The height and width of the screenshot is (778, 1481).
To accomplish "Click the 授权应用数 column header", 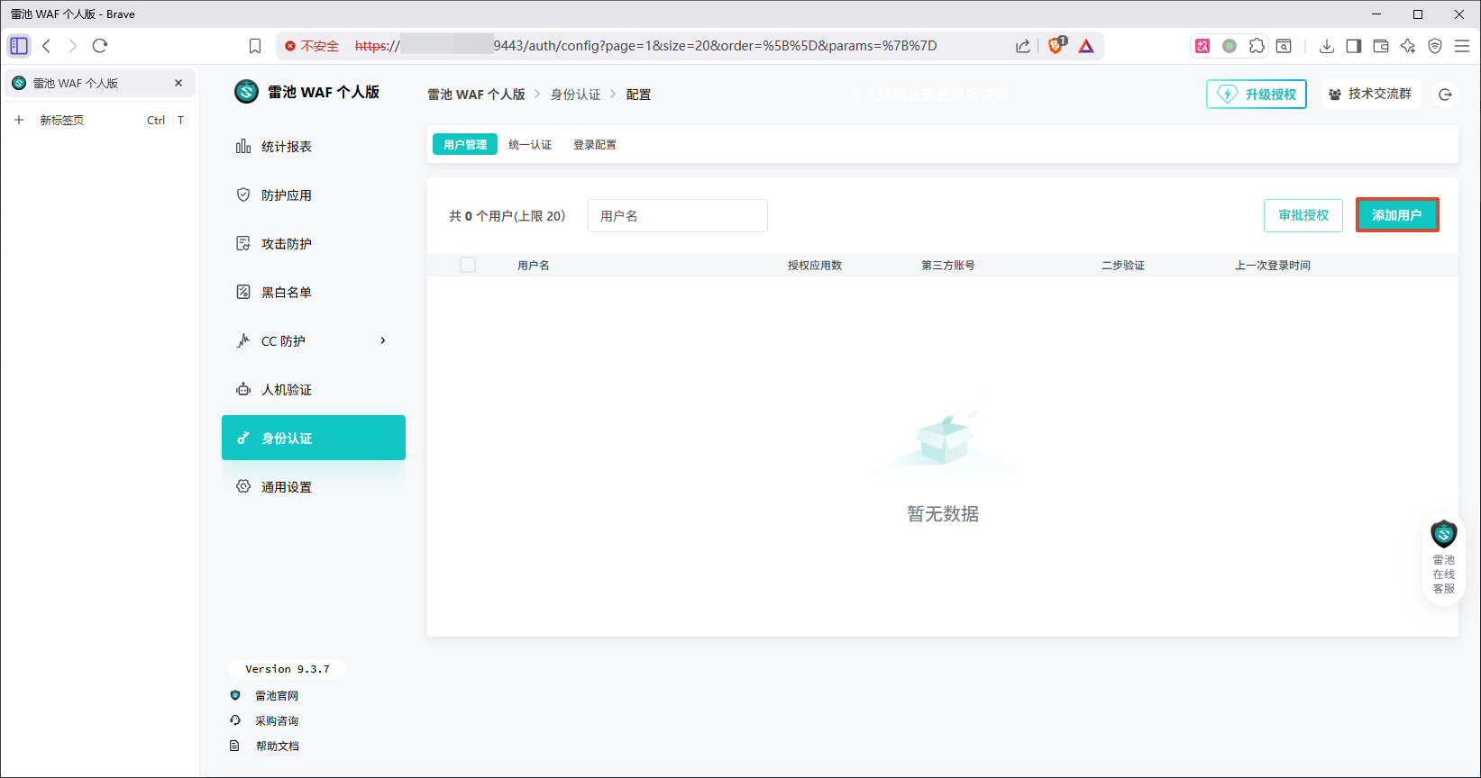I will (x=815, y=266).
